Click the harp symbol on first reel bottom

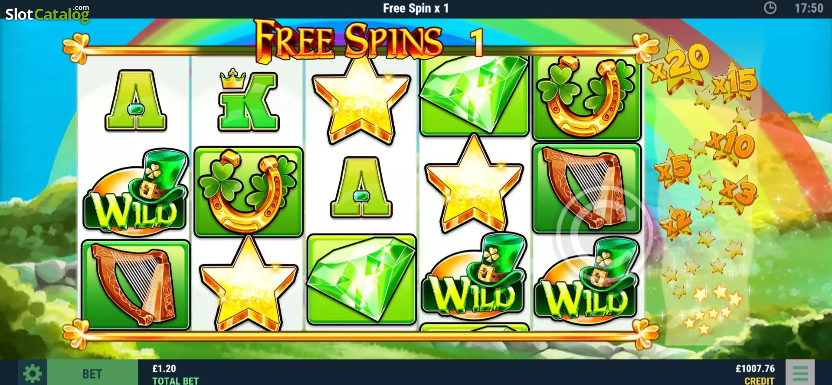point(136,285)
